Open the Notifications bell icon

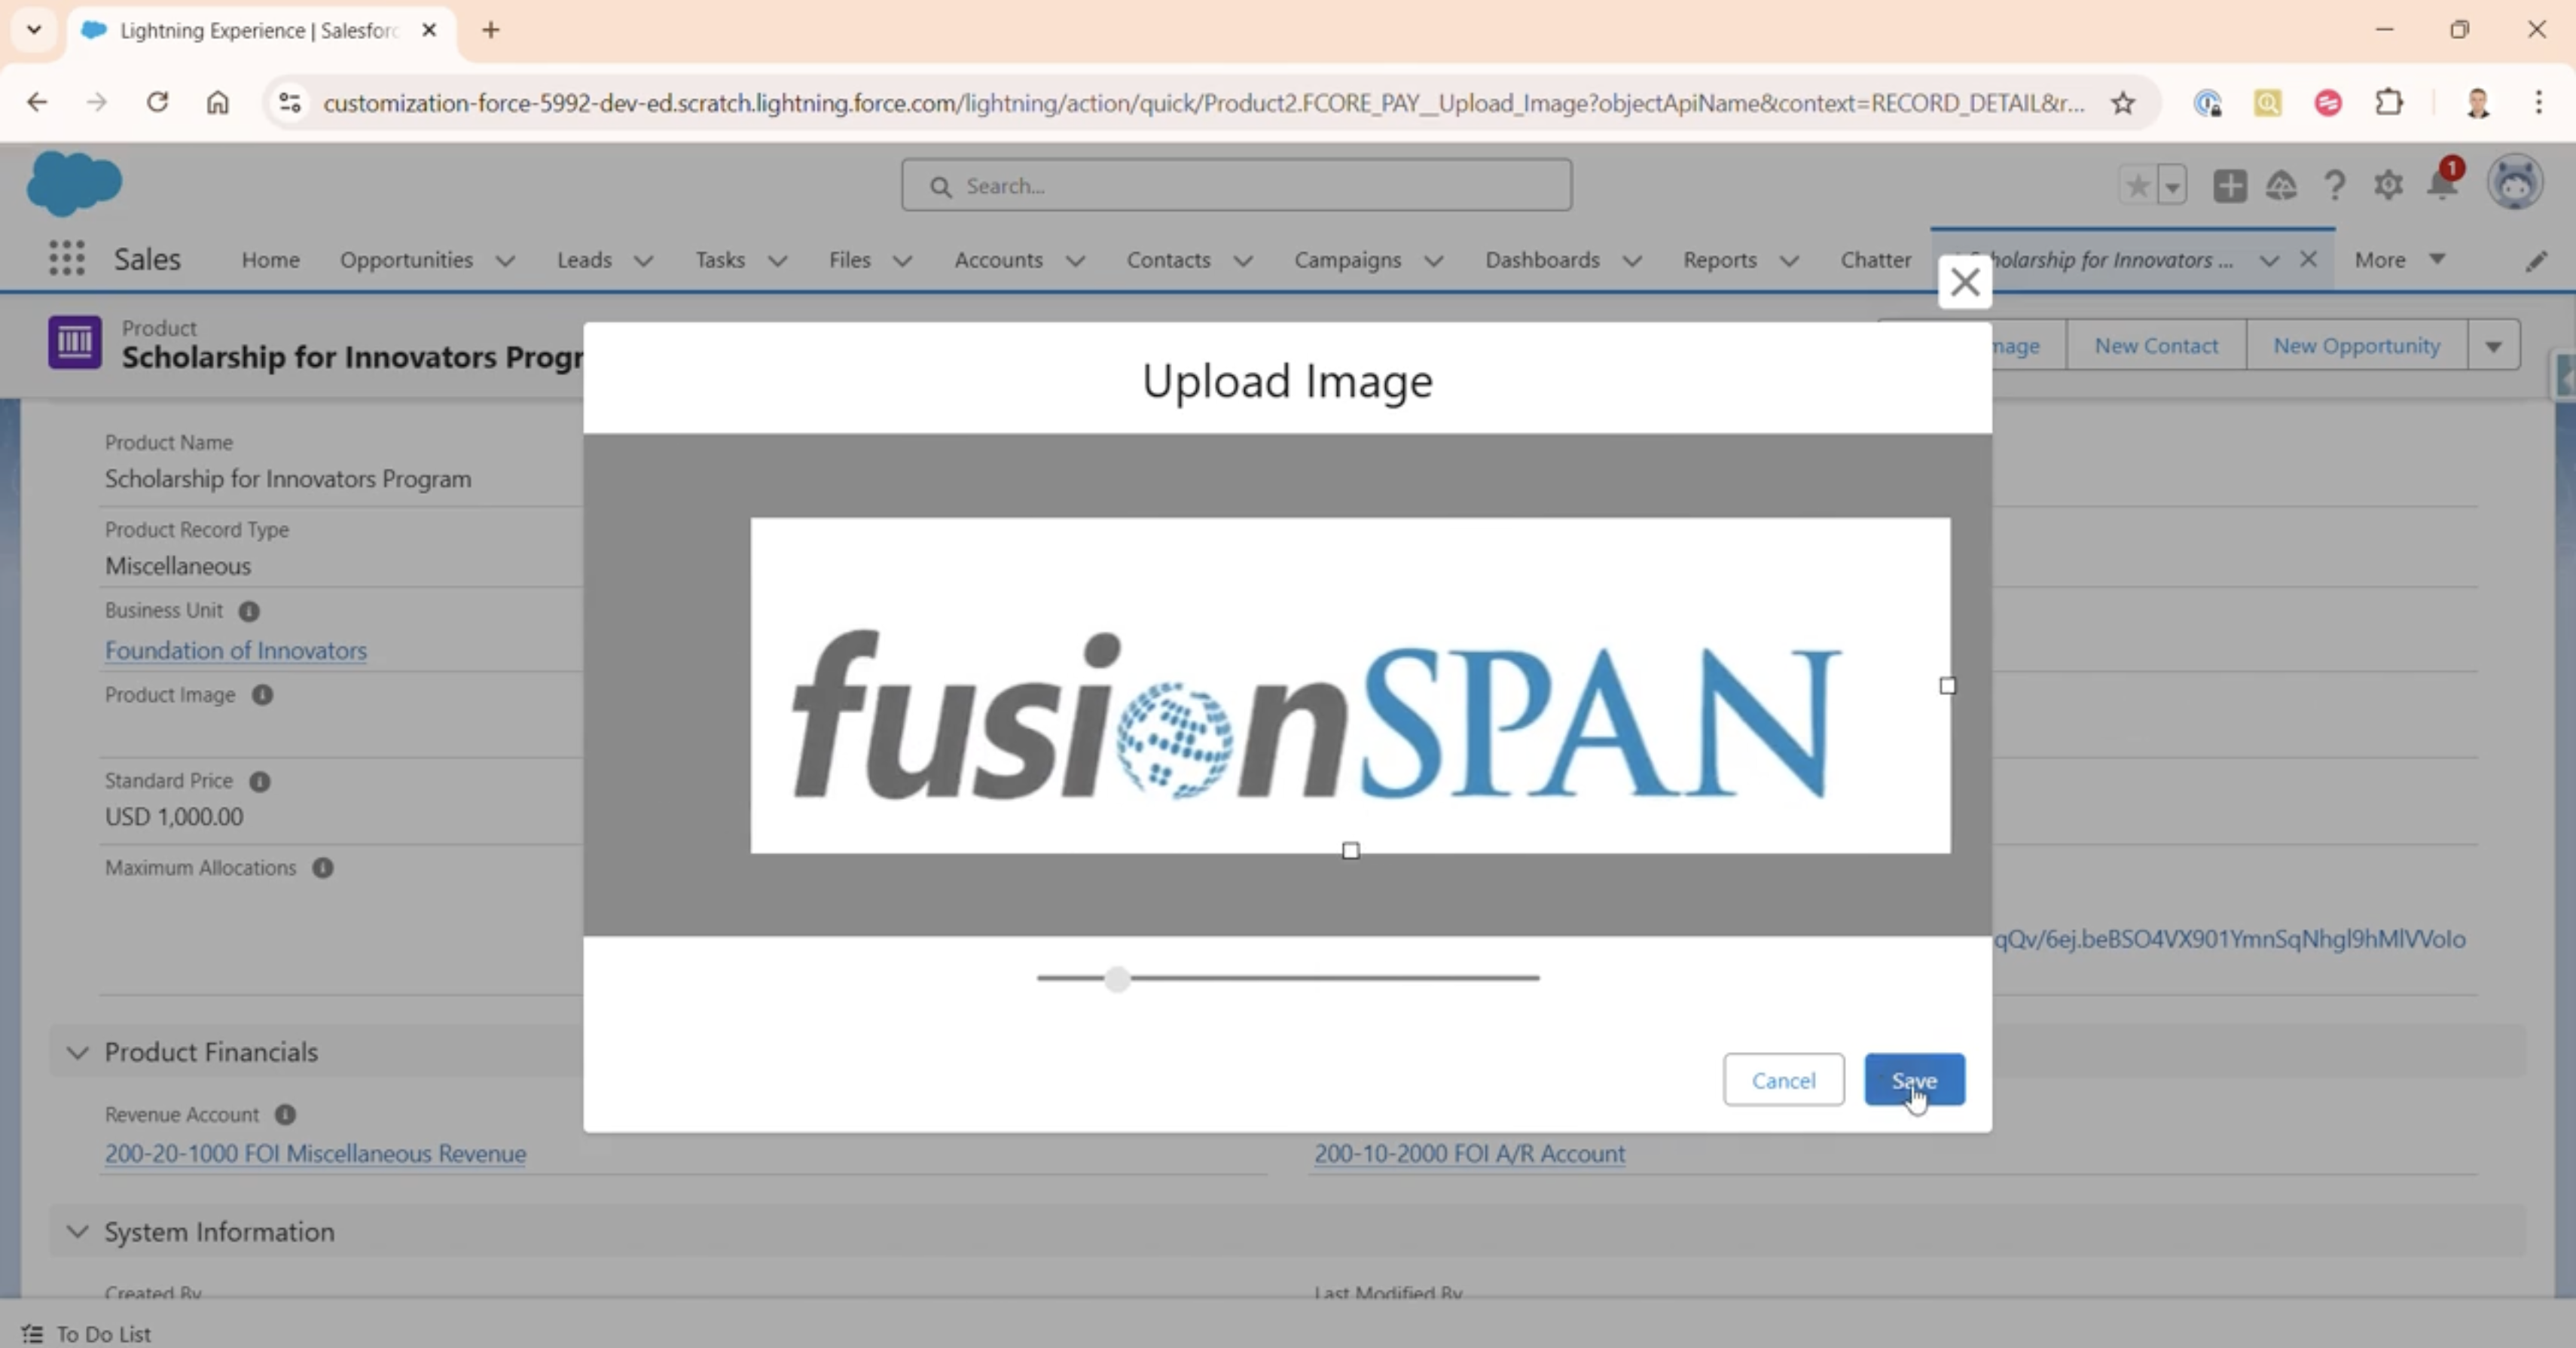pos(2442,184)
